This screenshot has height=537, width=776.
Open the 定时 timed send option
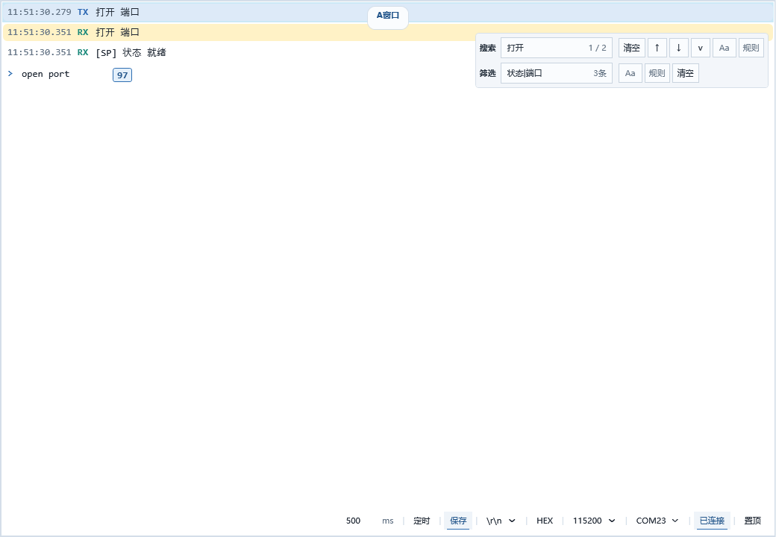pyautogui.click(x=421, y=521)
